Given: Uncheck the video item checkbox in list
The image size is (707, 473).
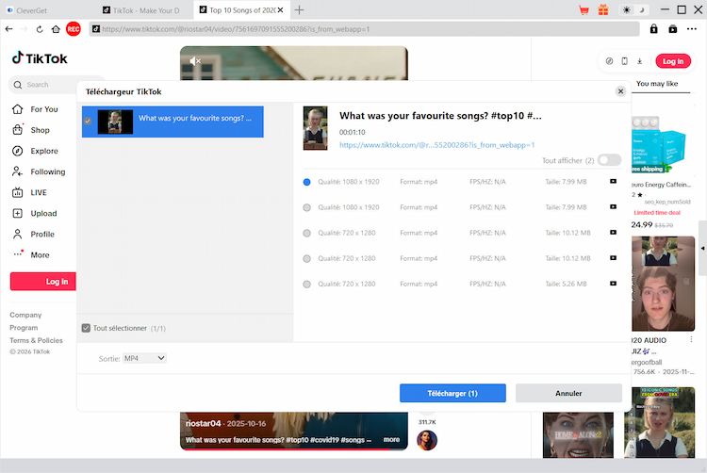Looking at the screenshot, I should (x=88, y=121).
